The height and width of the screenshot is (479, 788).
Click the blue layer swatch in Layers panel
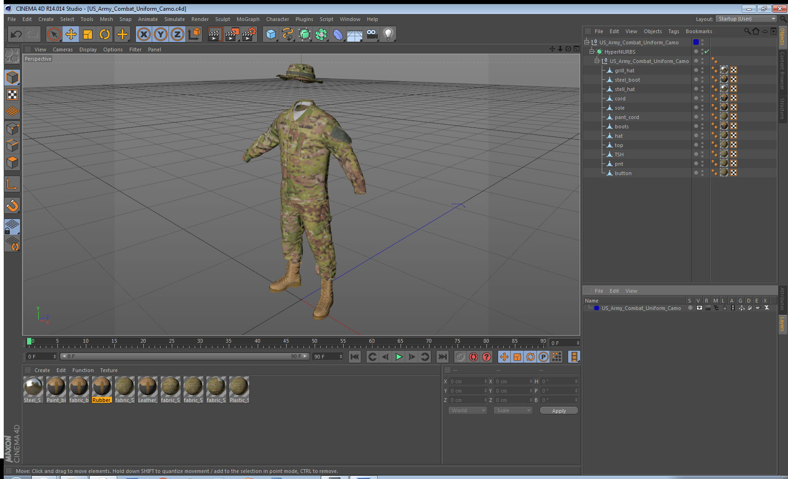click(x=597, y=308)
